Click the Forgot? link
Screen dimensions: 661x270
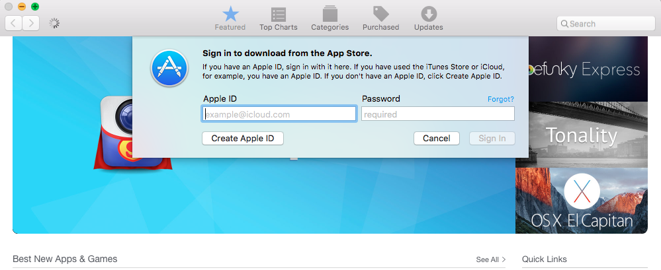(x=501, y=99)
